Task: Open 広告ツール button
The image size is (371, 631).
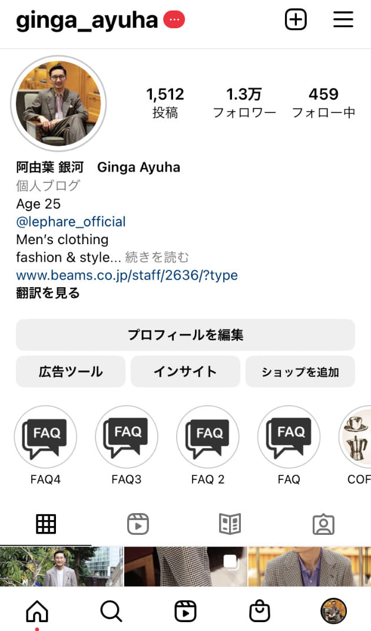Action: [71, 372]
